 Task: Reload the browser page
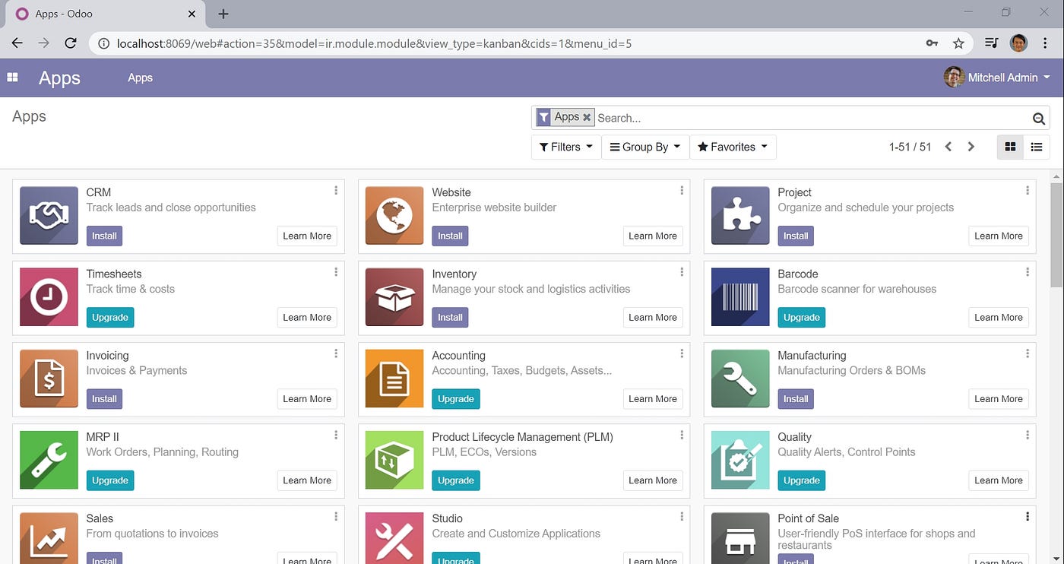[70, 43]
